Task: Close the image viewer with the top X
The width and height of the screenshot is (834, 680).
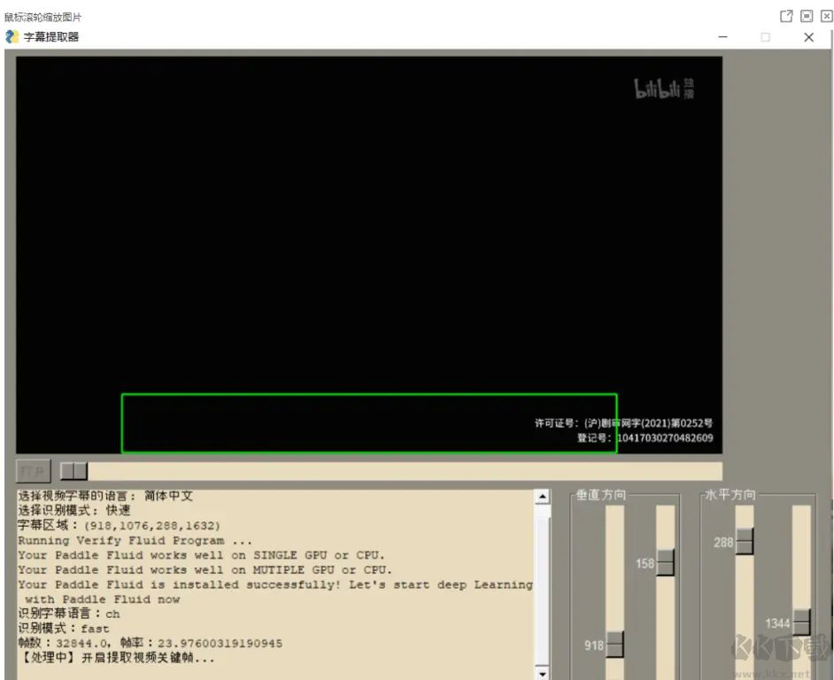Action: [x=826, y=16]
